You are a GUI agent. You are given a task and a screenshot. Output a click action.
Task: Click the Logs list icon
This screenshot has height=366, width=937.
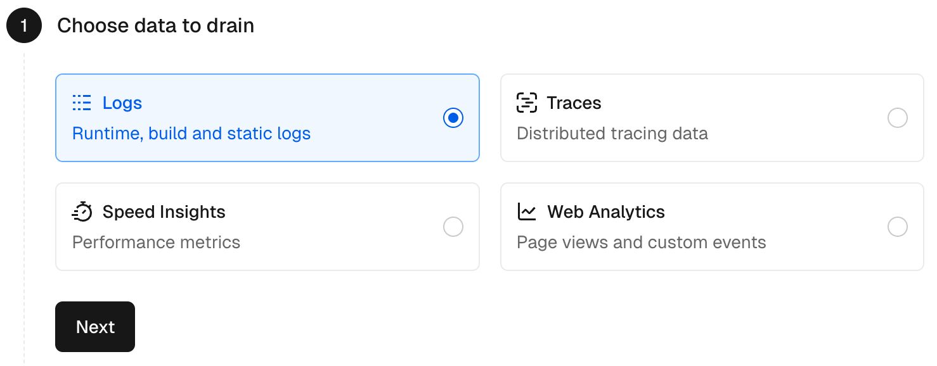point(82,103)
